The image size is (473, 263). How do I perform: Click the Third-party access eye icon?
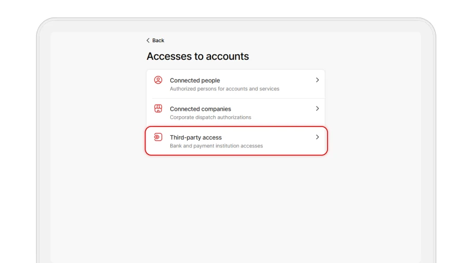[158, 137]
